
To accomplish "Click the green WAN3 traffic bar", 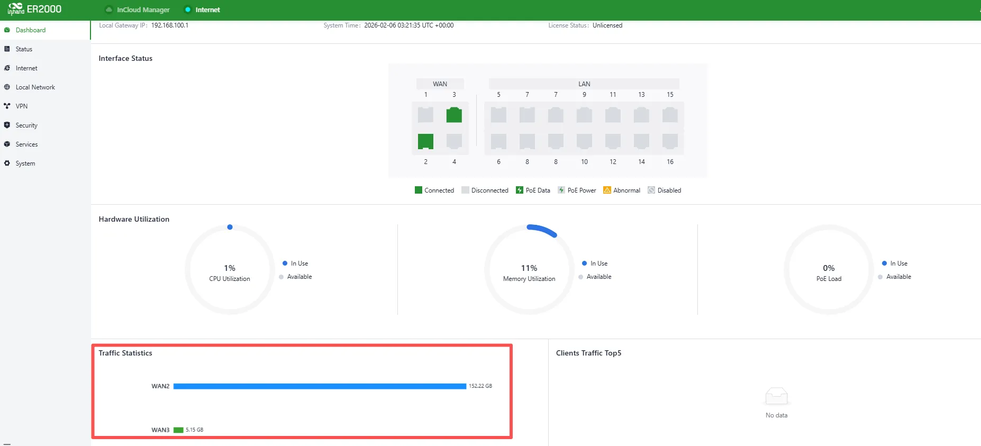I will pyautogui.click(x=178, y=430).
